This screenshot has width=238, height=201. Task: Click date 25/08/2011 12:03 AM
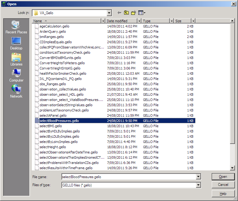coord(123,73)
